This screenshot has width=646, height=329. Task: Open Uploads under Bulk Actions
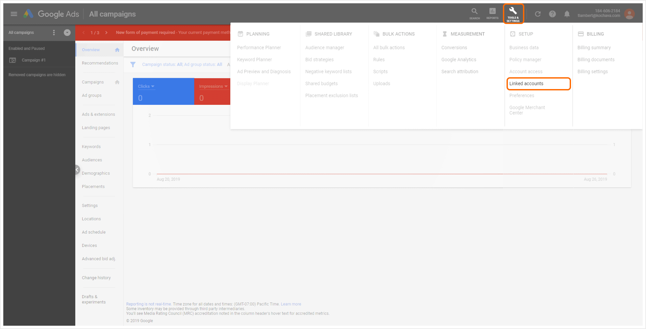382,83
